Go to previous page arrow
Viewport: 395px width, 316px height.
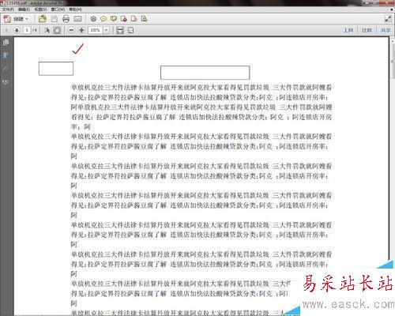click(7, 30)
